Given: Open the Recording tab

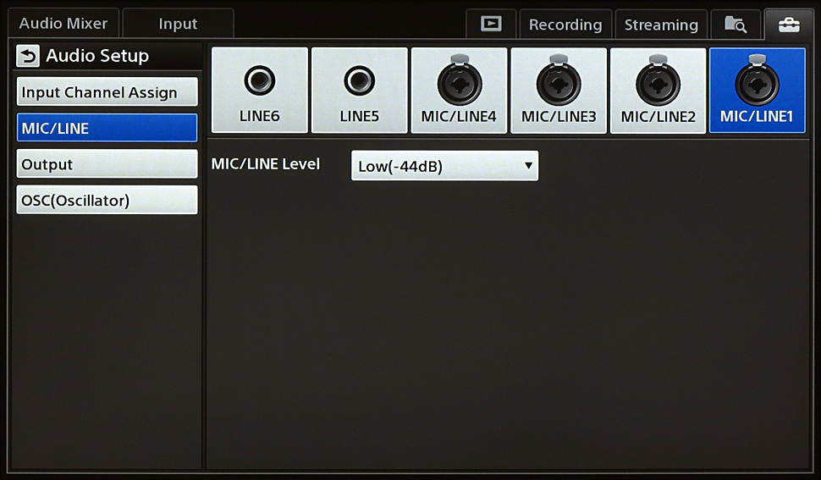Looking at the screenshot, I should 565,25.
